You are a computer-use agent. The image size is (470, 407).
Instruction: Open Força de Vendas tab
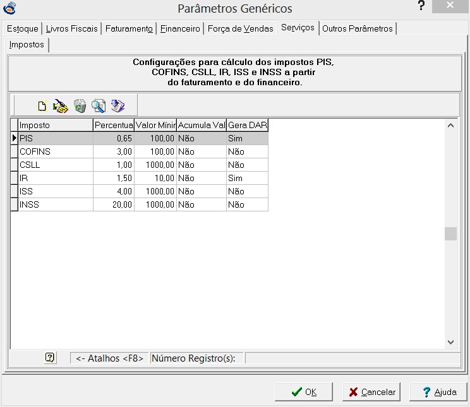241,29
